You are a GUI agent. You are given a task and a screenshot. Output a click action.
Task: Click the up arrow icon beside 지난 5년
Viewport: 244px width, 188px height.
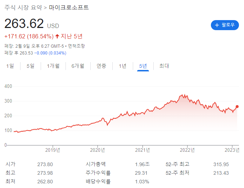pyautogui.click(x=57, y=36)
